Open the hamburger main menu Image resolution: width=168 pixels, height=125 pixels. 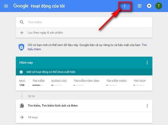6,6
